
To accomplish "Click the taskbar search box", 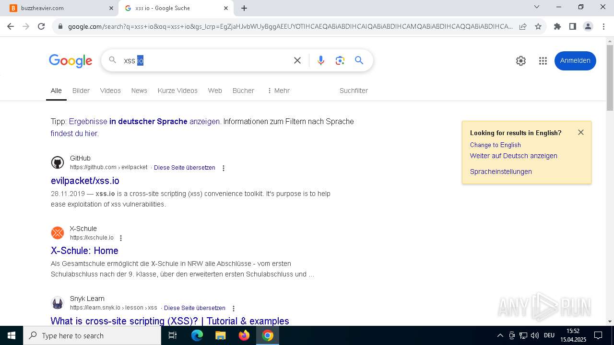I will coord(92,335).
